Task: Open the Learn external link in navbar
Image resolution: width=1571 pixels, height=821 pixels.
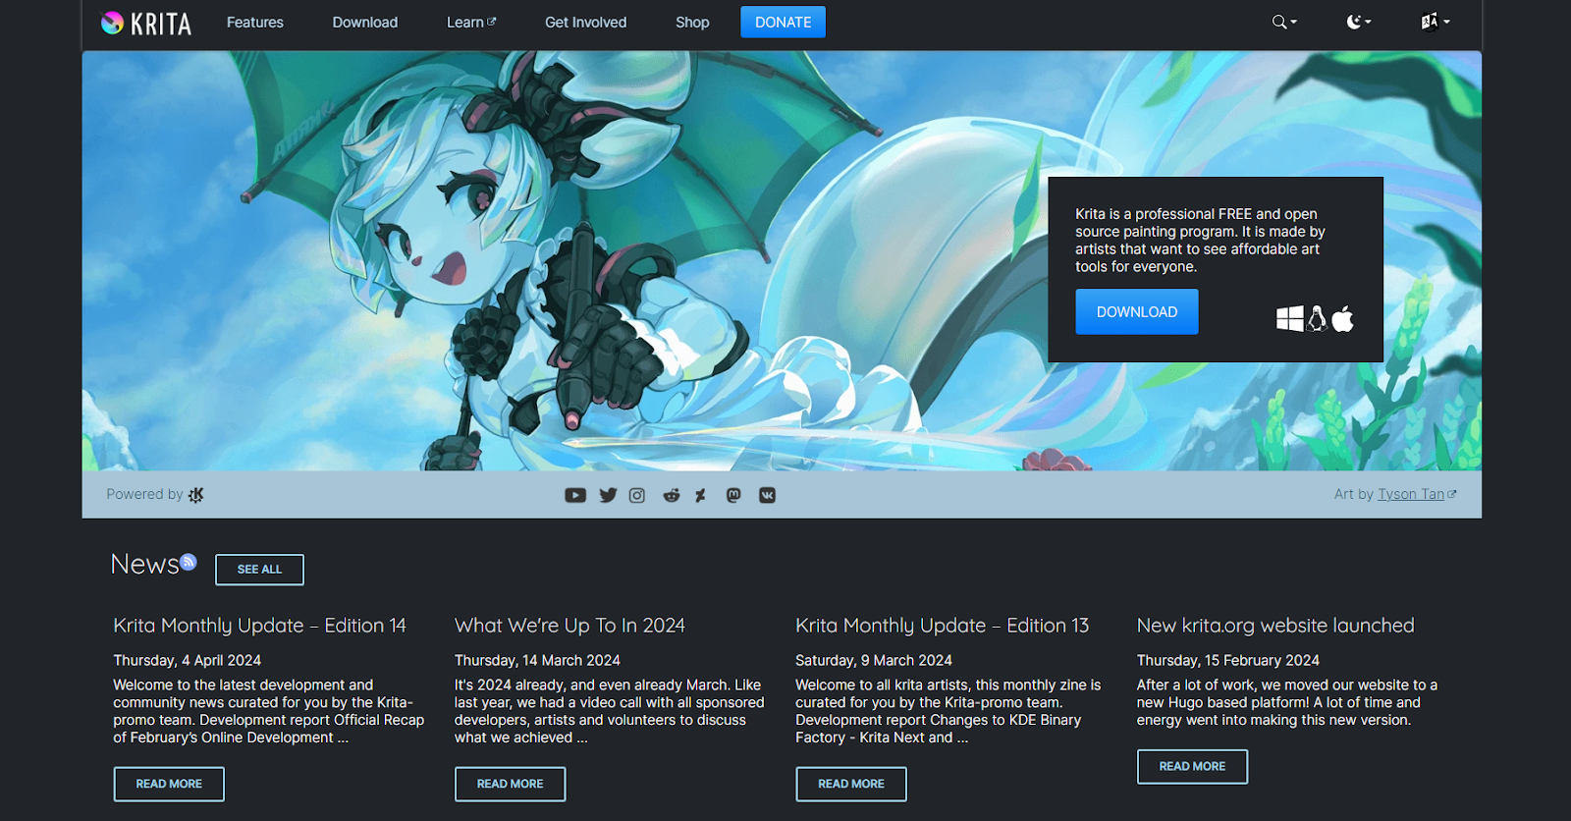Action: pos(471,22)
